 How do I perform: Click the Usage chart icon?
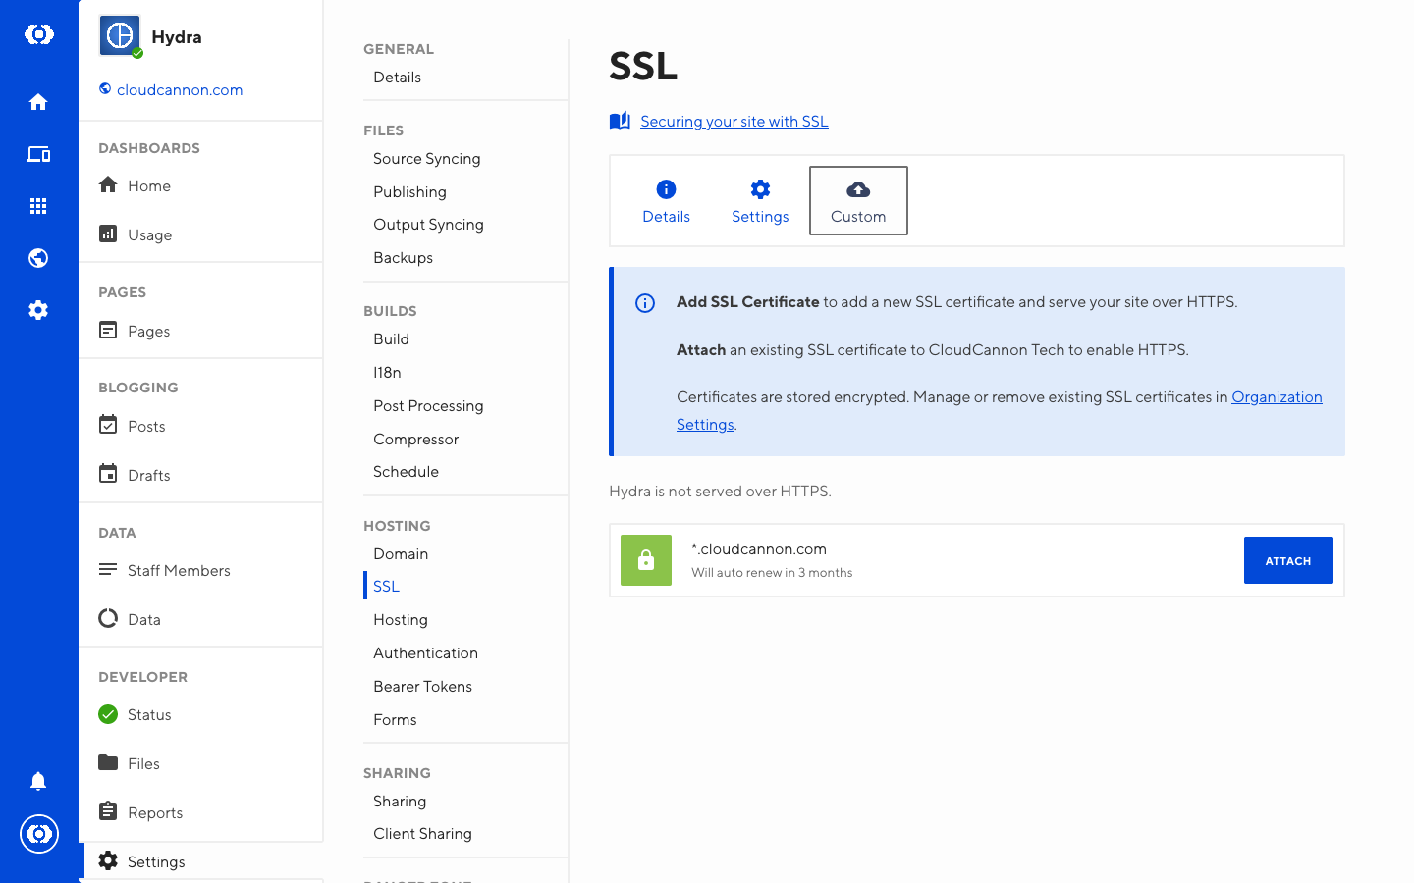(108, 234)
